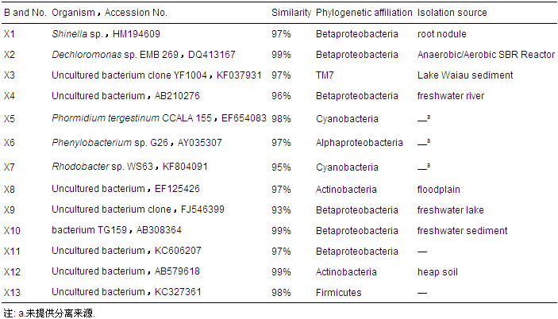Viewport: 558px width, 319px height.
Task: Select the Firmicutes affiliation cell
Action: (338, 293)
